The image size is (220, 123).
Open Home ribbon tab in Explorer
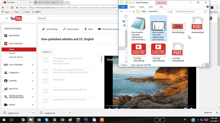[132, 7]
